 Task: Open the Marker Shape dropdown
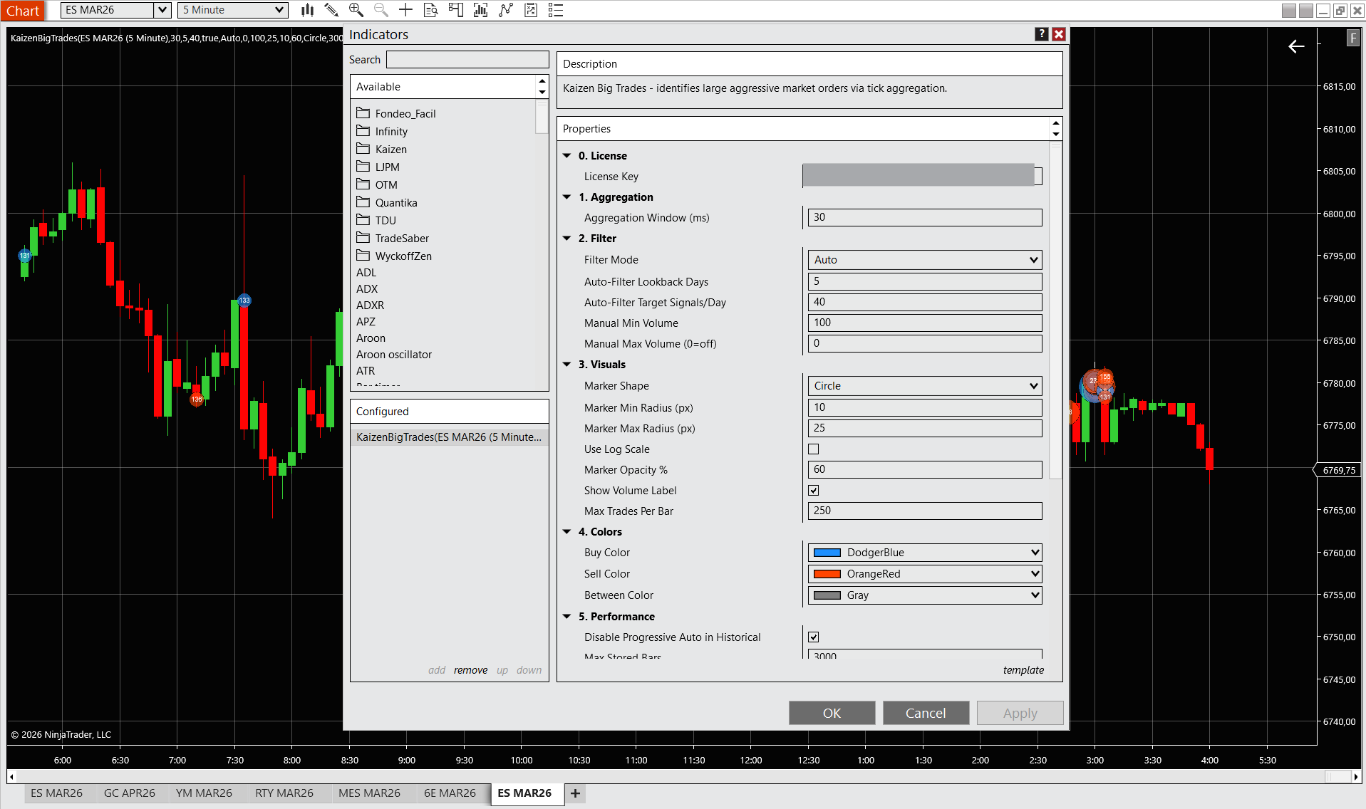924,386
